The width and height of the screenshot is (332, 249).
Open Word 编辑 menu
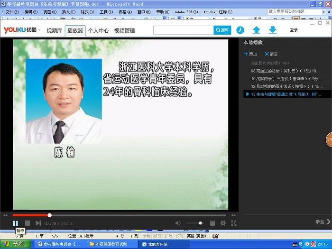point(31,12)
